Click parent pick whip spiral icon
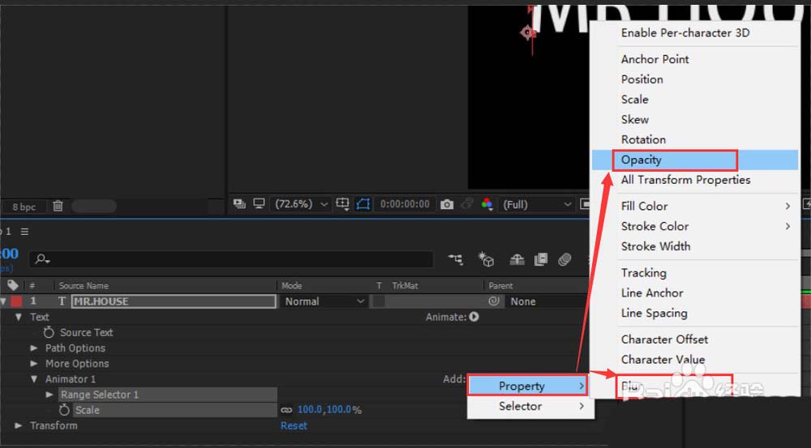This screenshot has width=811, height=448. [494, 301]
